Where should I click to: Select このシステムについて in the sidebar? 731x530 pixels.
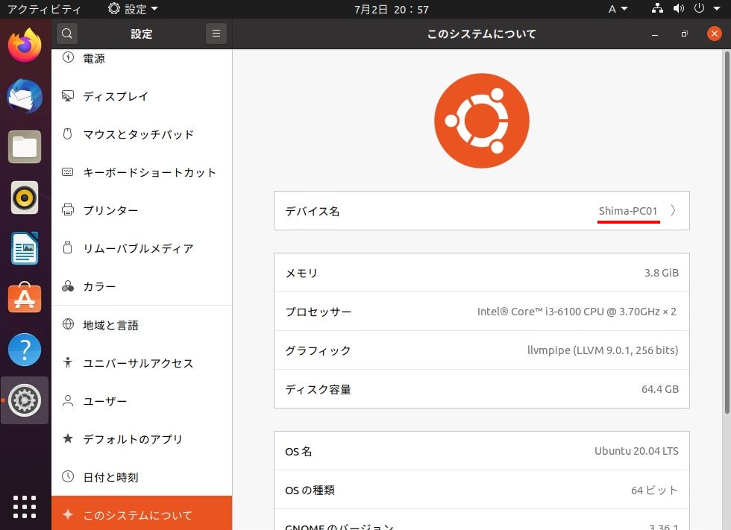pyautogui.click(x=142, y=514)
